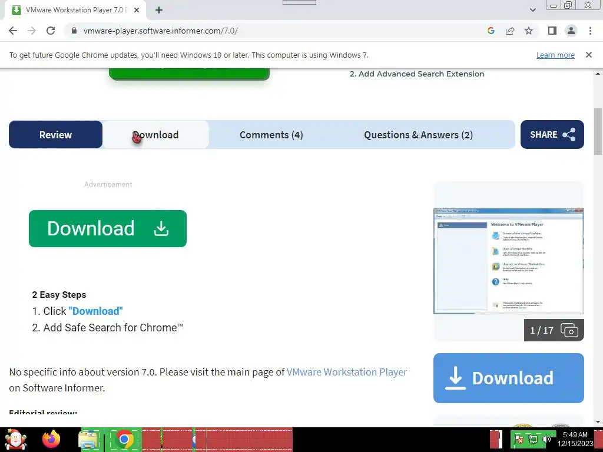
Task: Open the network tray icon
Action: click(533, 440)
